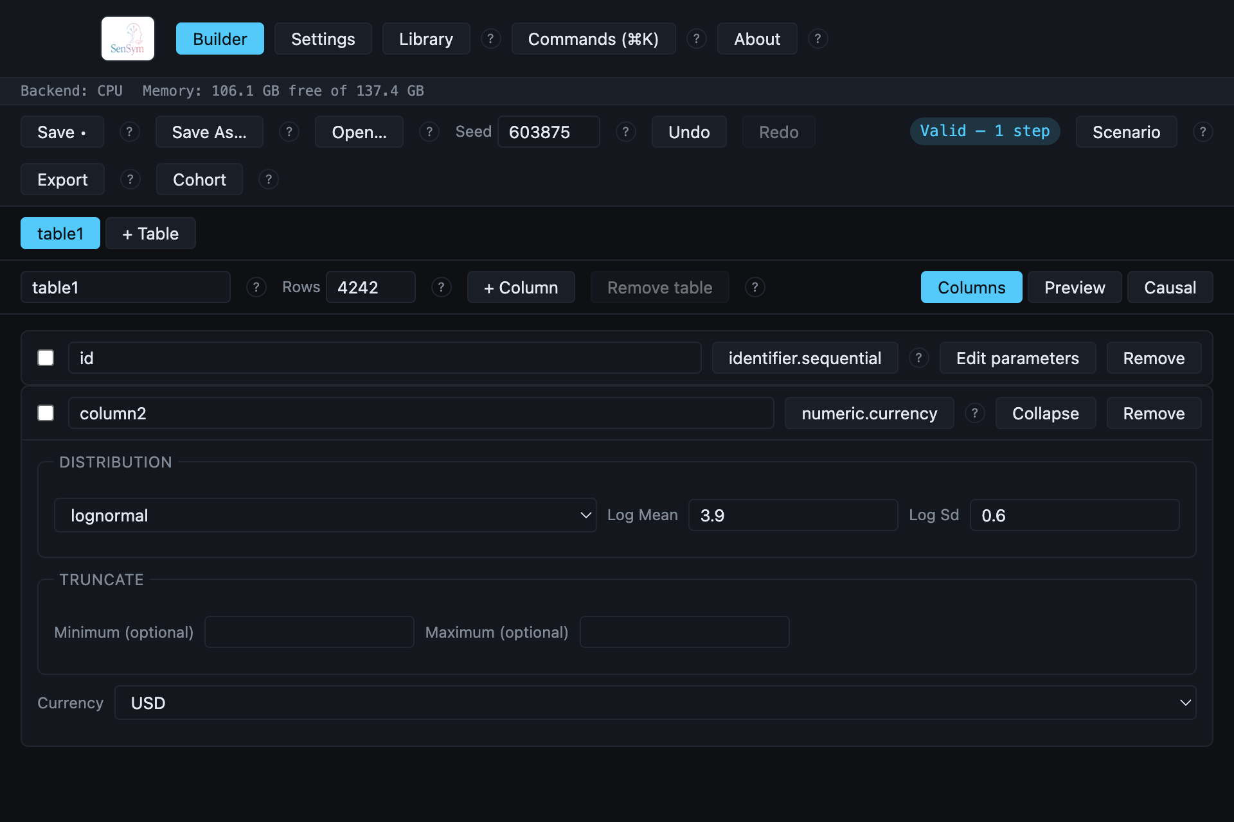
Task: Open the Currency USD dropdown
Action: 655,703
